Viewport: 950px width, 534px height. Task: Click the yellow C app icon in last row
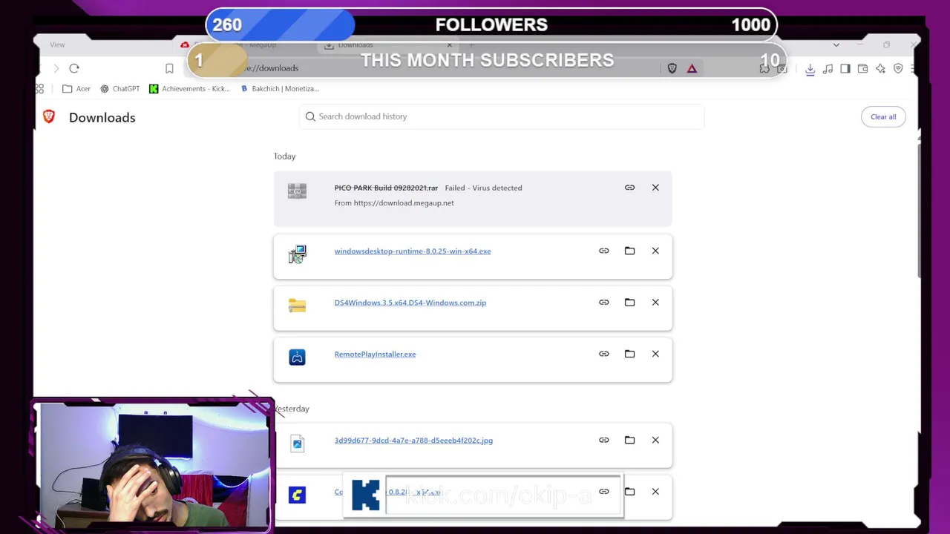(x=297, y=495)
